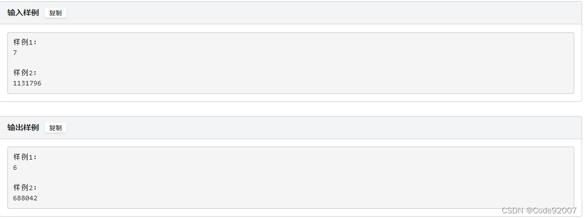Click the input number 1131796

click(27, 84)
